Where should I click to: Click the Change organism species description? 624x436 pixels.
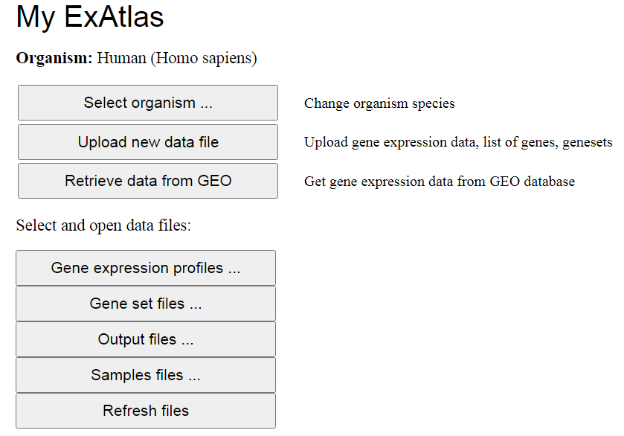(x=379, y=103)
